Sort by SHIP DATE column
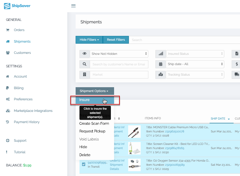This screenshot has height=176, width=240. coord(218,119)
